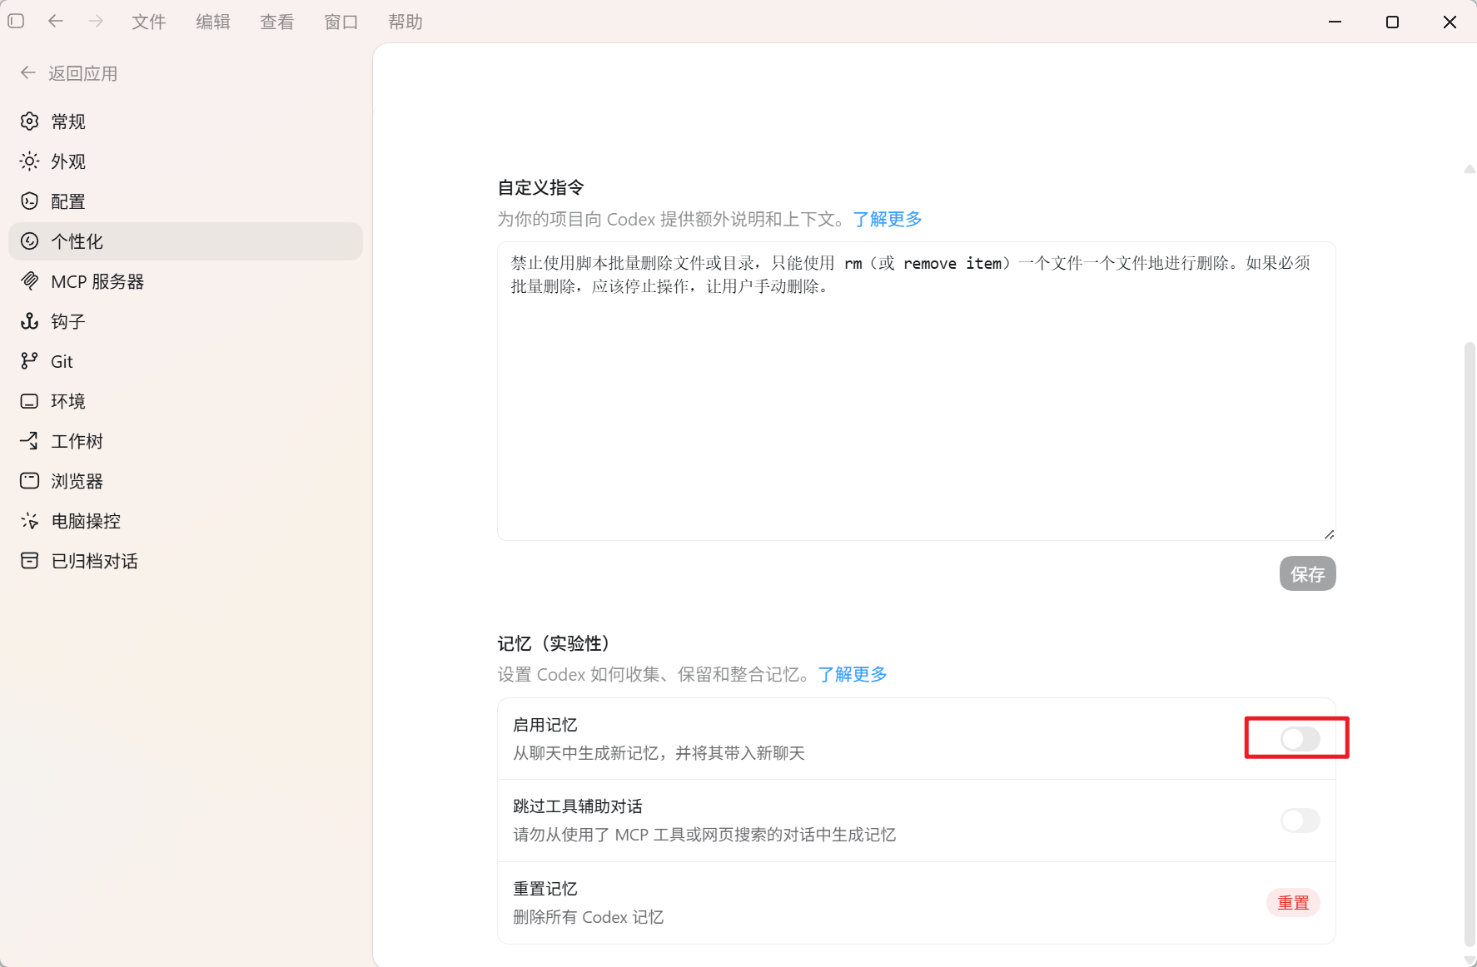Image resolution: width=1477 pixels, height=967 pixels.
Task: Select MCP 服务器 settings page
Action: tap(186, 281)
